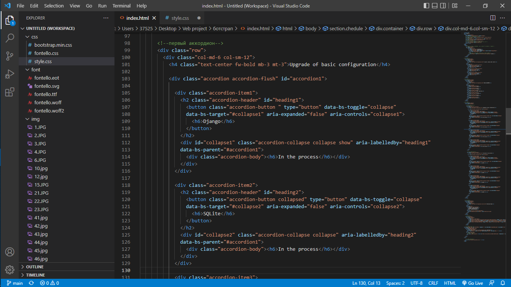Open the Source Control view
The height and width of the screenshot is (287, 511).
tap(10, 56)
